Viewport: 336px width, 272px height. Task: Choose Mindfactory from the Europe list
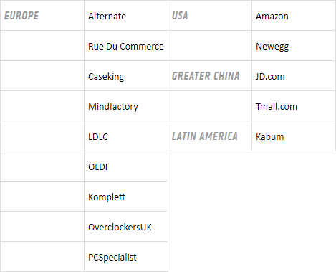[x=113, y=107]
